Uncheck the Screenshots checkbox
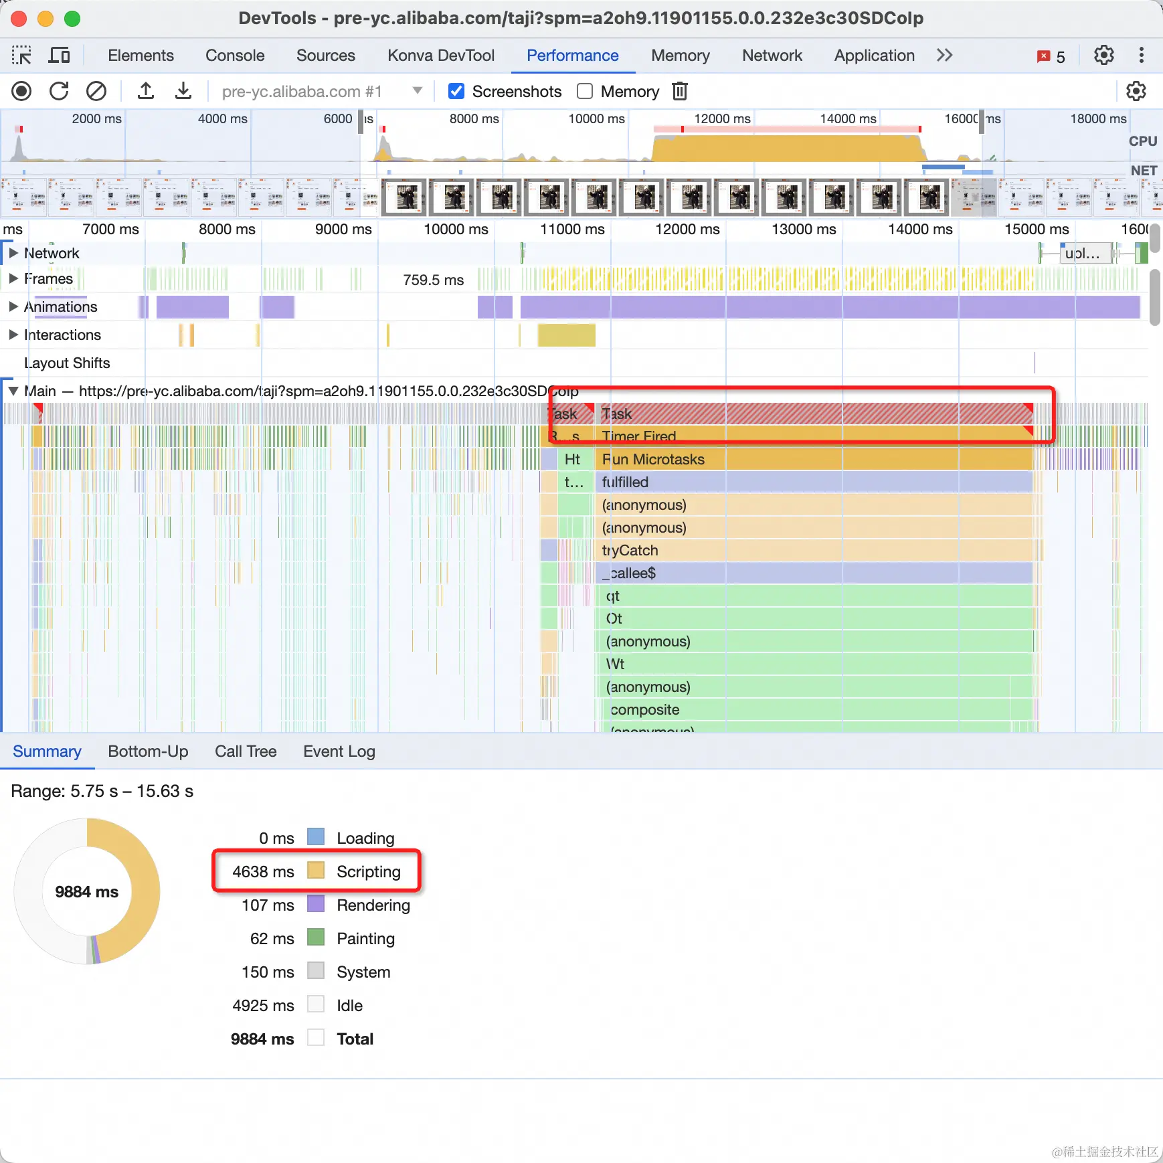Image resolution: width=1163 pixels, height=1163 pixels. tap(456, 91)
